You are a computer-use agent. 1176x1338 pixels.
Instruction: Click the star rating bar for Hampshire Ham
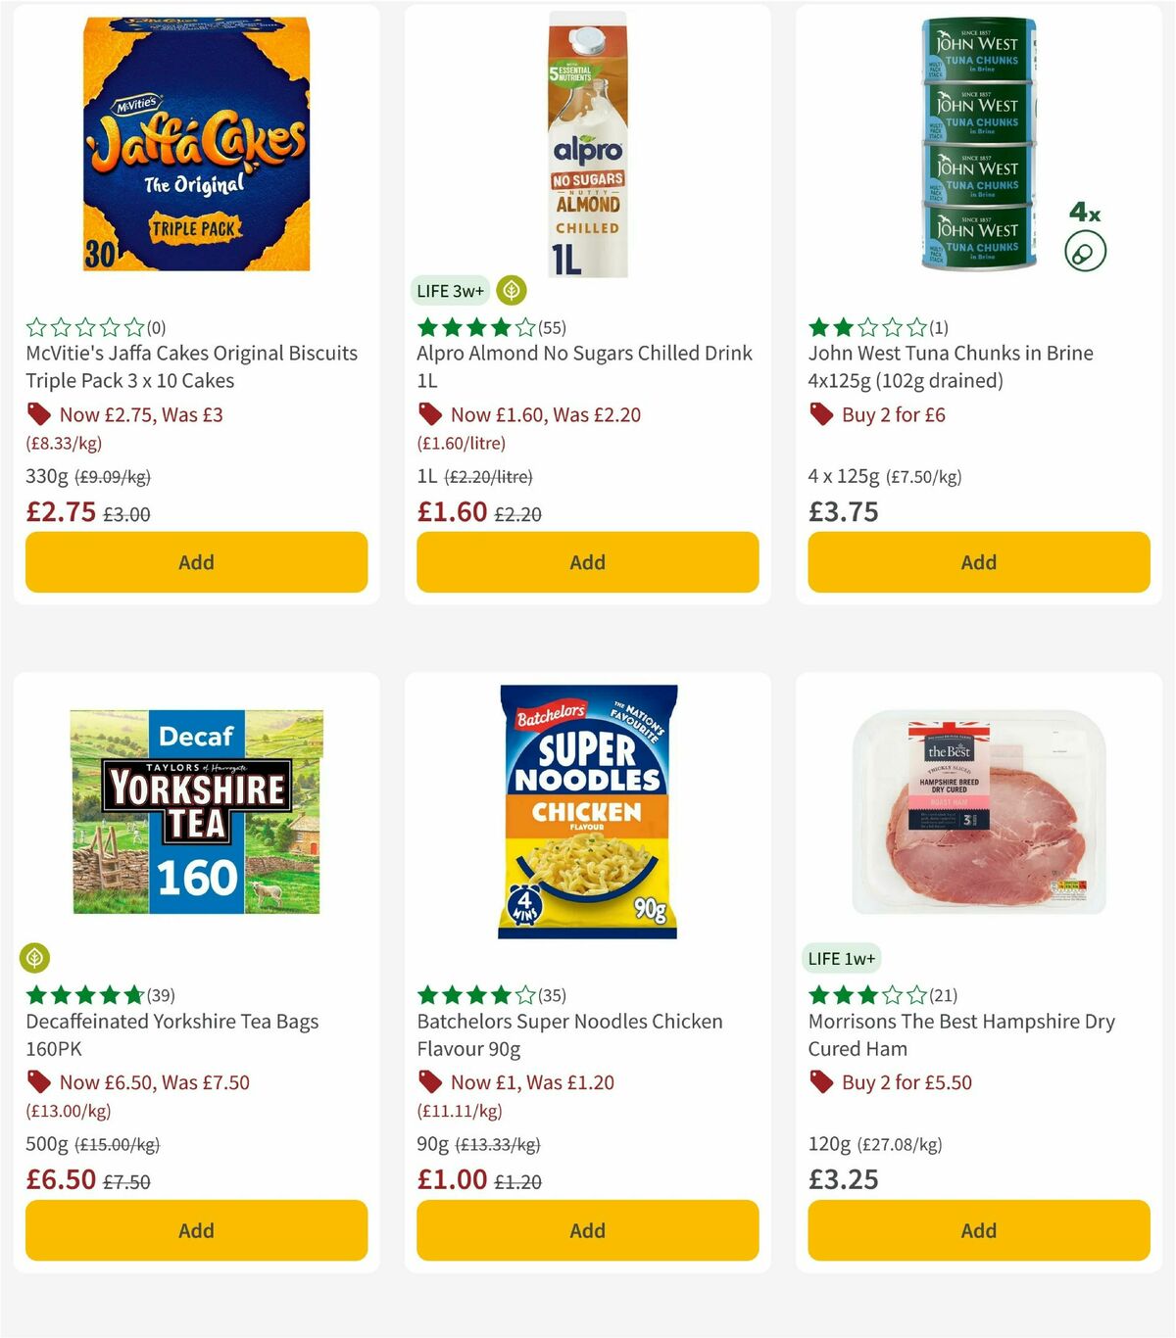point(865,994)
